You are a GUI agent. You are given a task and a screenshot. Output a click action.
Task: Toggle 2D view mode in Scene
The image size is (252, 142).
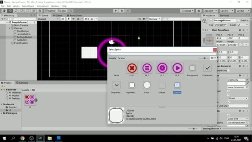coord(63,19)
